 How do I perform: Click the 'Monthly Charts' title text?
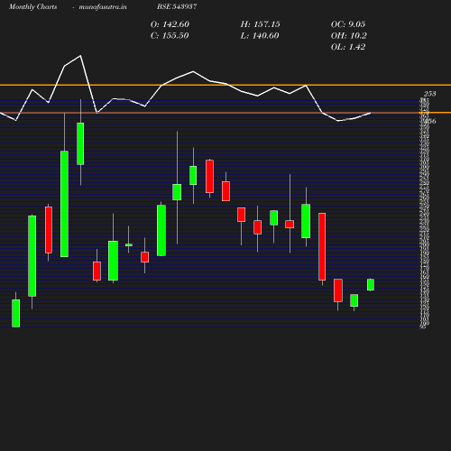32,6
